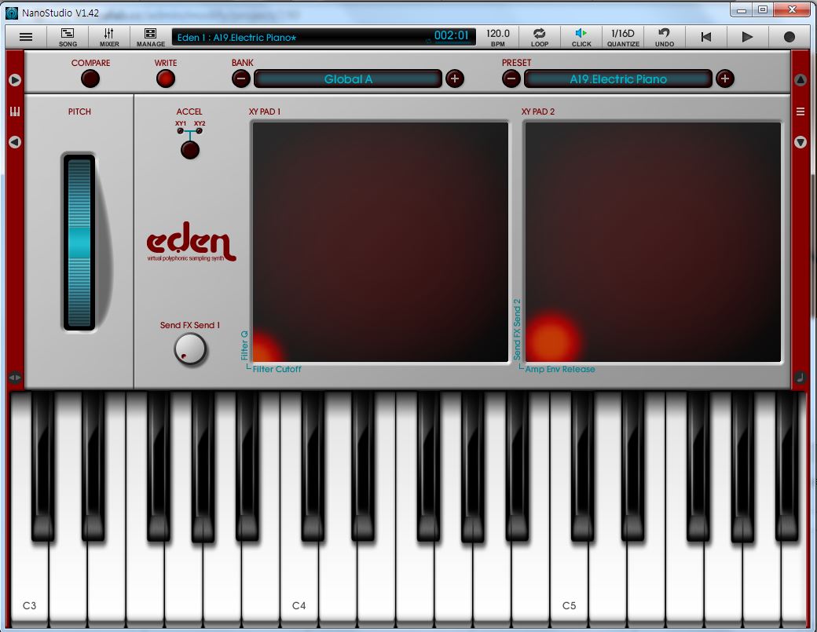Toggle the Accel XY button
The height and width of the screenshot is (632, 817).
pos(189,151)
